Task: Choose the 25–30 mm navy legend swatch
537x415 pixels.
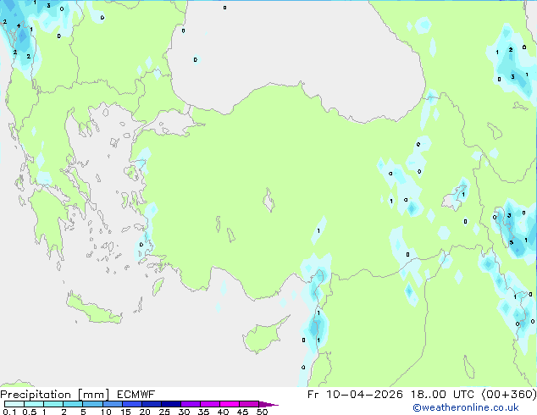Action: click(x=170, y=404)
